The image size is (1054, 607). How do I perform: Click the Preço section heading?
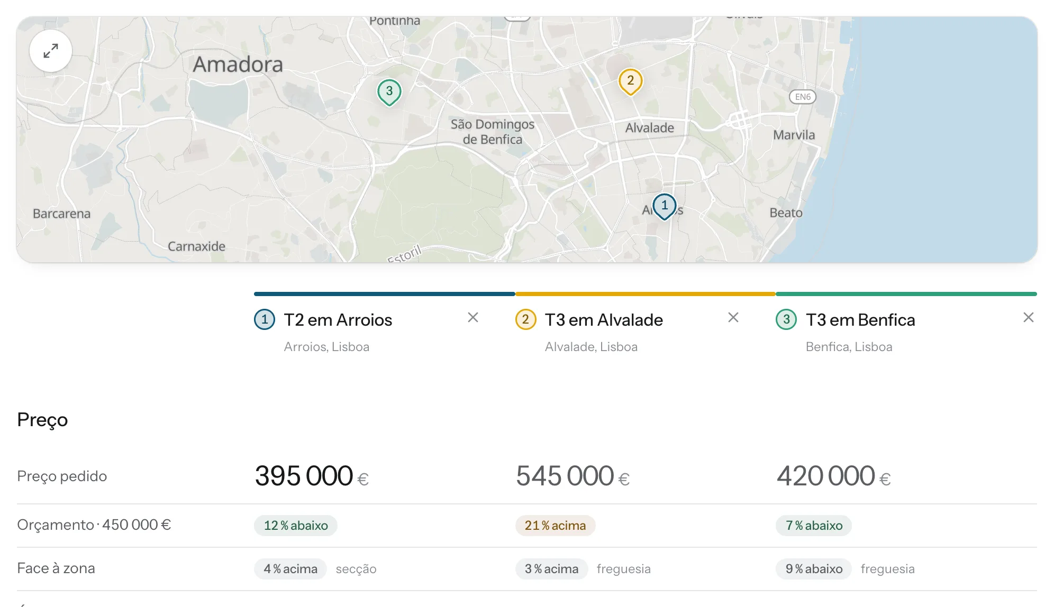pyautogui.click(x=42, y=420)
